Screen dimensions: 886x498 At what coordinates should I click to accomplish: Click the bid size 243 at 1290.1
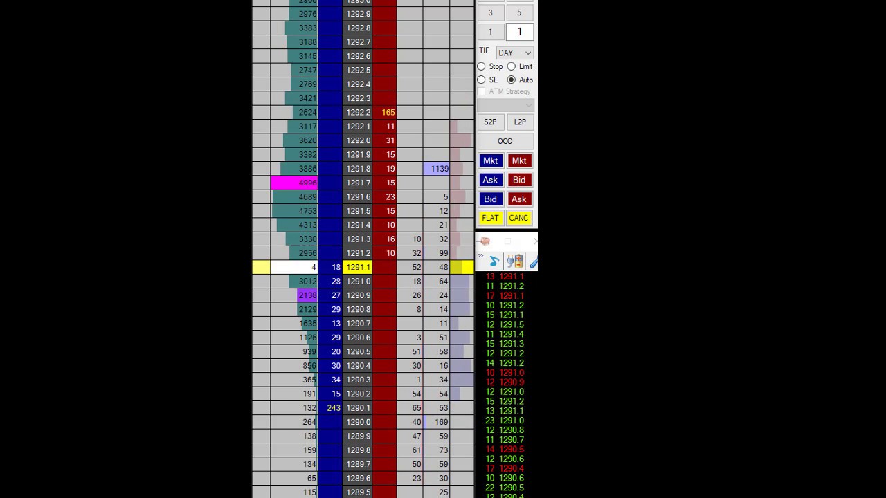pyautogui.click(x=330, y=408)
